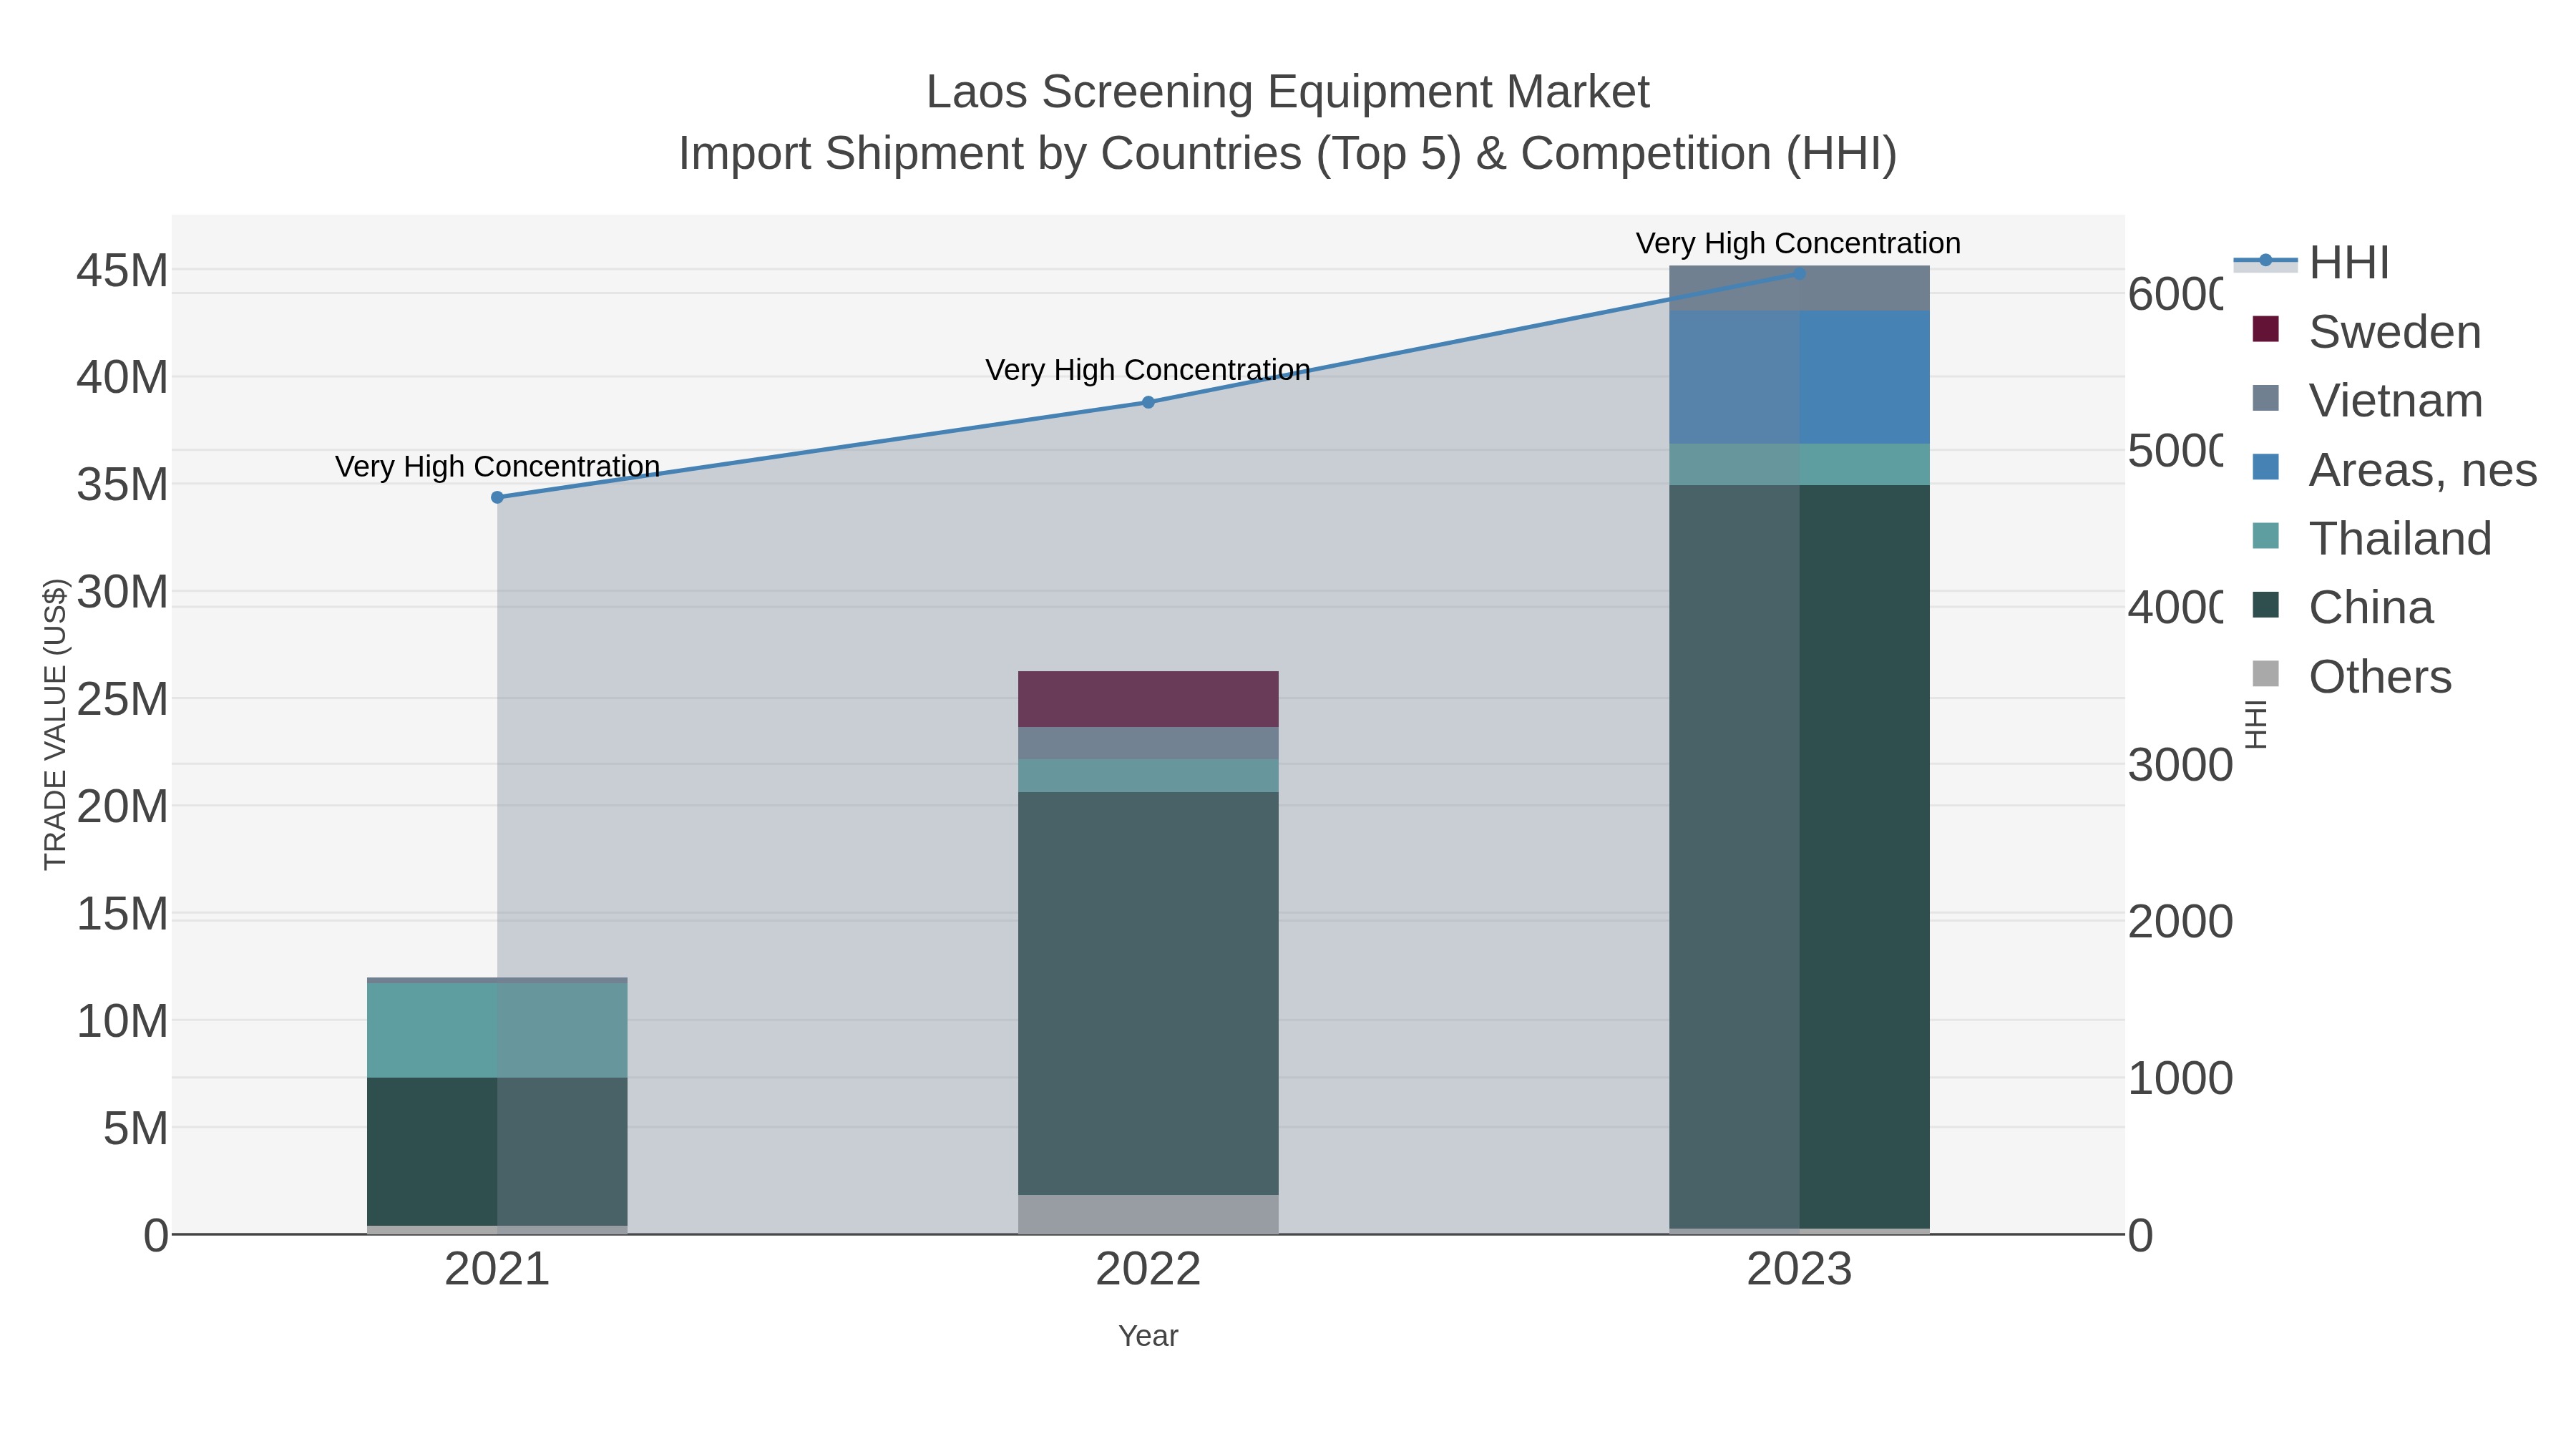Click the 25M tick on trade axis
The height and width of the screenshot is (1449, 2576).
point(122,700)
